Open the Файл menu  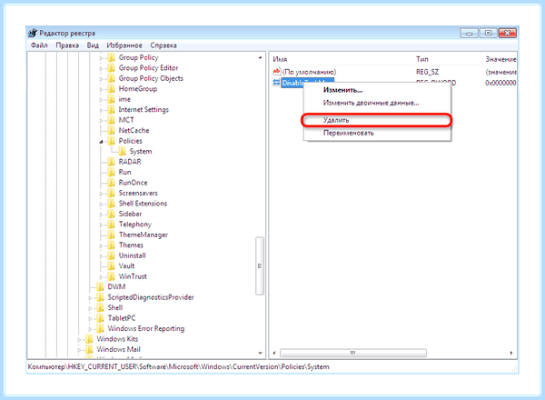[39, 45]
